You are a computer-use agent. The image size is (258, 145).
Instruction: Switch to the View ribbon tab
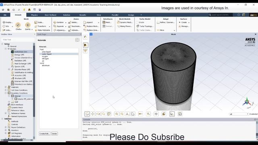pyautogui.click(x=99, y=15)
